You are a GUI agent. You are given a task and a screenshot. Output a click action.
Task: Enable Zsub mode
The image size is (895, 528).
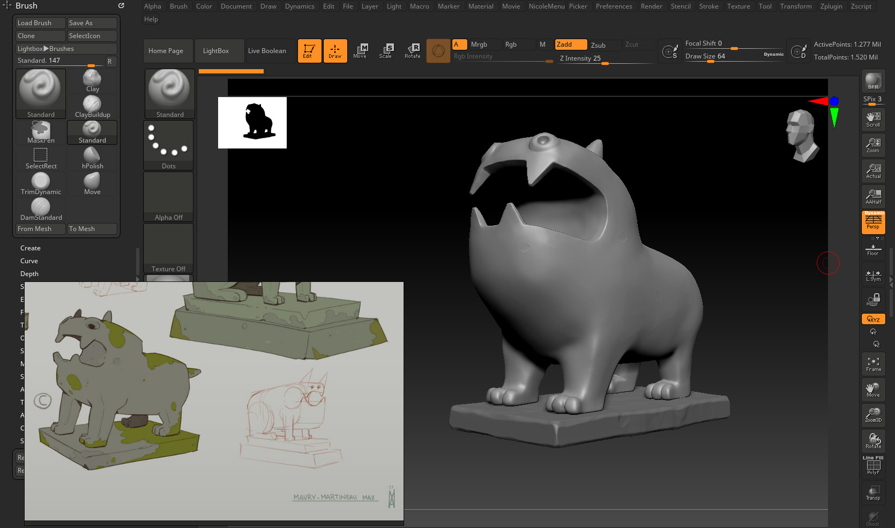[x=605, y=45]
